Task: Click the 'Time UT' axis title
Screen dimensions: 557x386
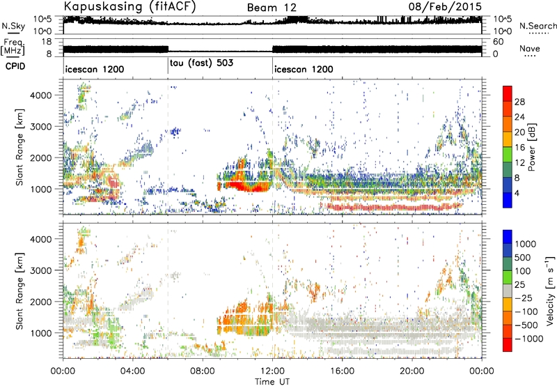Action: coord(272,381)
